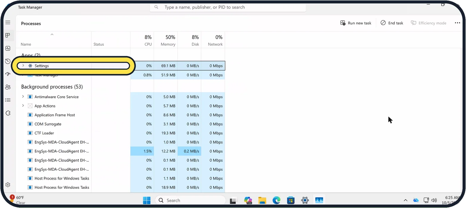The width and height of the screenshot is (466, 208).
Task: Click the Background processes (53) group header
Action: click(x=52, y=87)
